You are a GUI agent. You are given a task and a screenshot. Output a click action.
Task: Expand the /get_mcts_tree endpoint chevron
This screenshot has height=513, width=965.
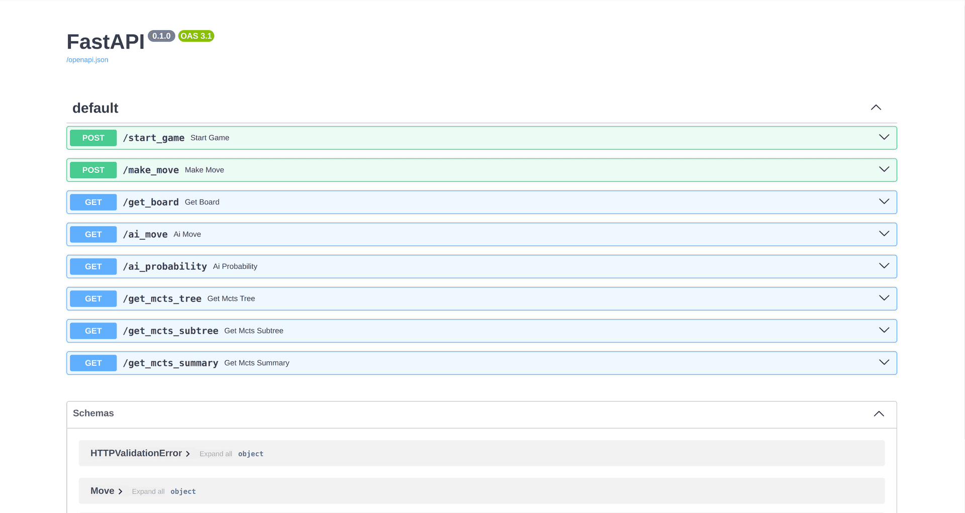884,298
